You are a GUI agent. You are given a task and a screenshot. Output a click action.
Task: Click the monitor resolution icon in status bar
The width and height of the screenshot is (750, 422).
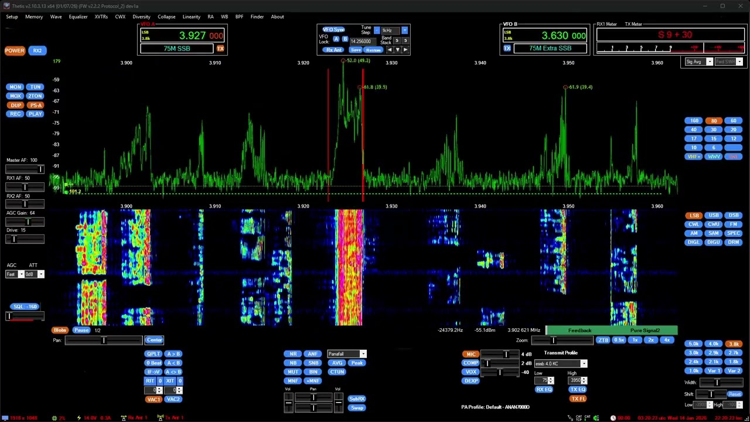tap(5, 418)
